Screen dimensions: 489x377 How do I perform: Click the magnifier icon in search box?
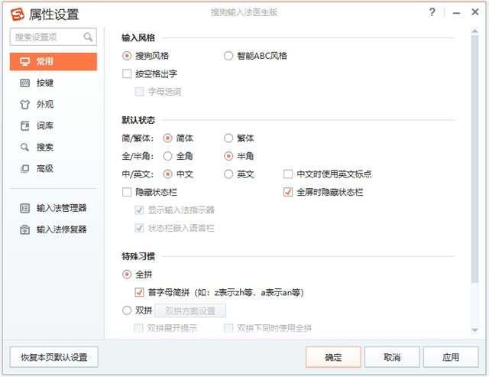pyautogui.click(x=89, y=37)
